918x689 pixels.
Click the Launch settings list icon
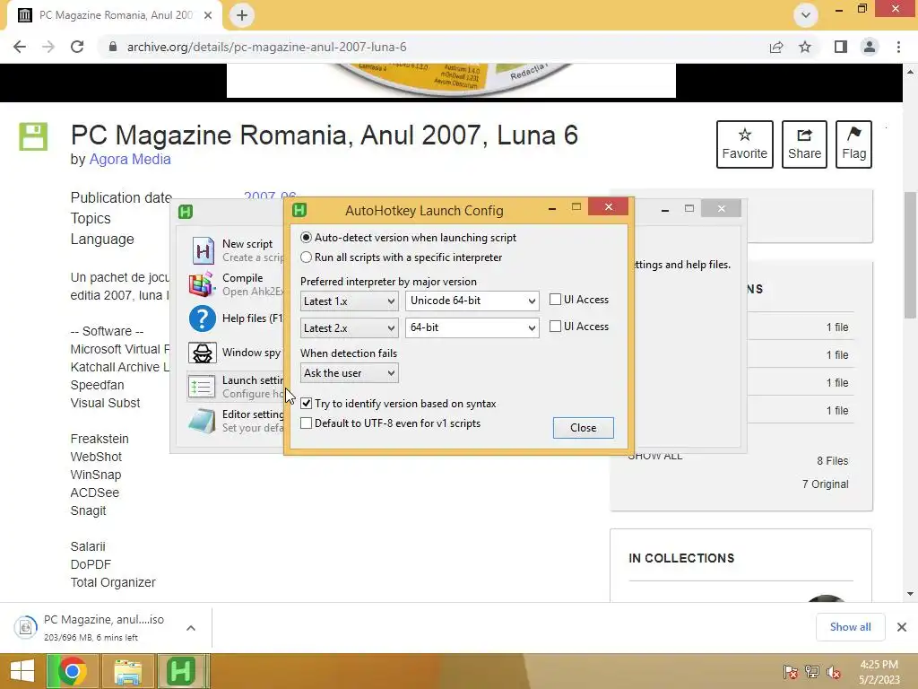[x=202, y=387]
